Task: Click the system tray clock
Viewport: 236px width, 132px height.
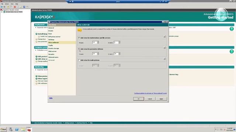Action: (x=230, y=129)
